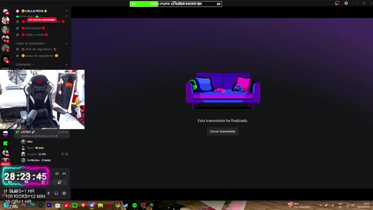Open Discord user settings gear
This screenshot has height=210, width=373.
click(x=64, y=193)
